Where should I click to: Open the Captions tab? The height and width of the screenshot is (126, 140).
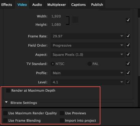tap(78, 5)
